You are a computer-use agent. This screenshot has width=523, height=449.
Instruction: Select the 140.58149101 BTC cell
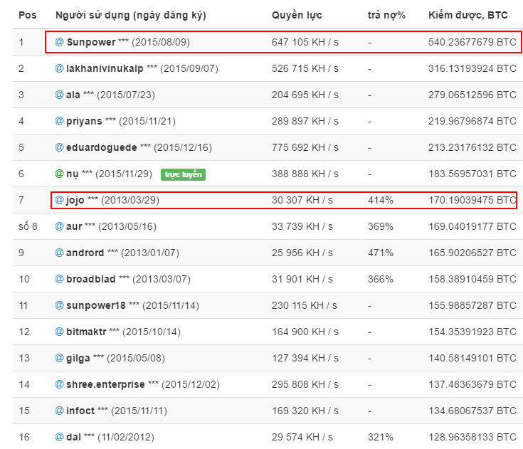click(x=472, y=358)
